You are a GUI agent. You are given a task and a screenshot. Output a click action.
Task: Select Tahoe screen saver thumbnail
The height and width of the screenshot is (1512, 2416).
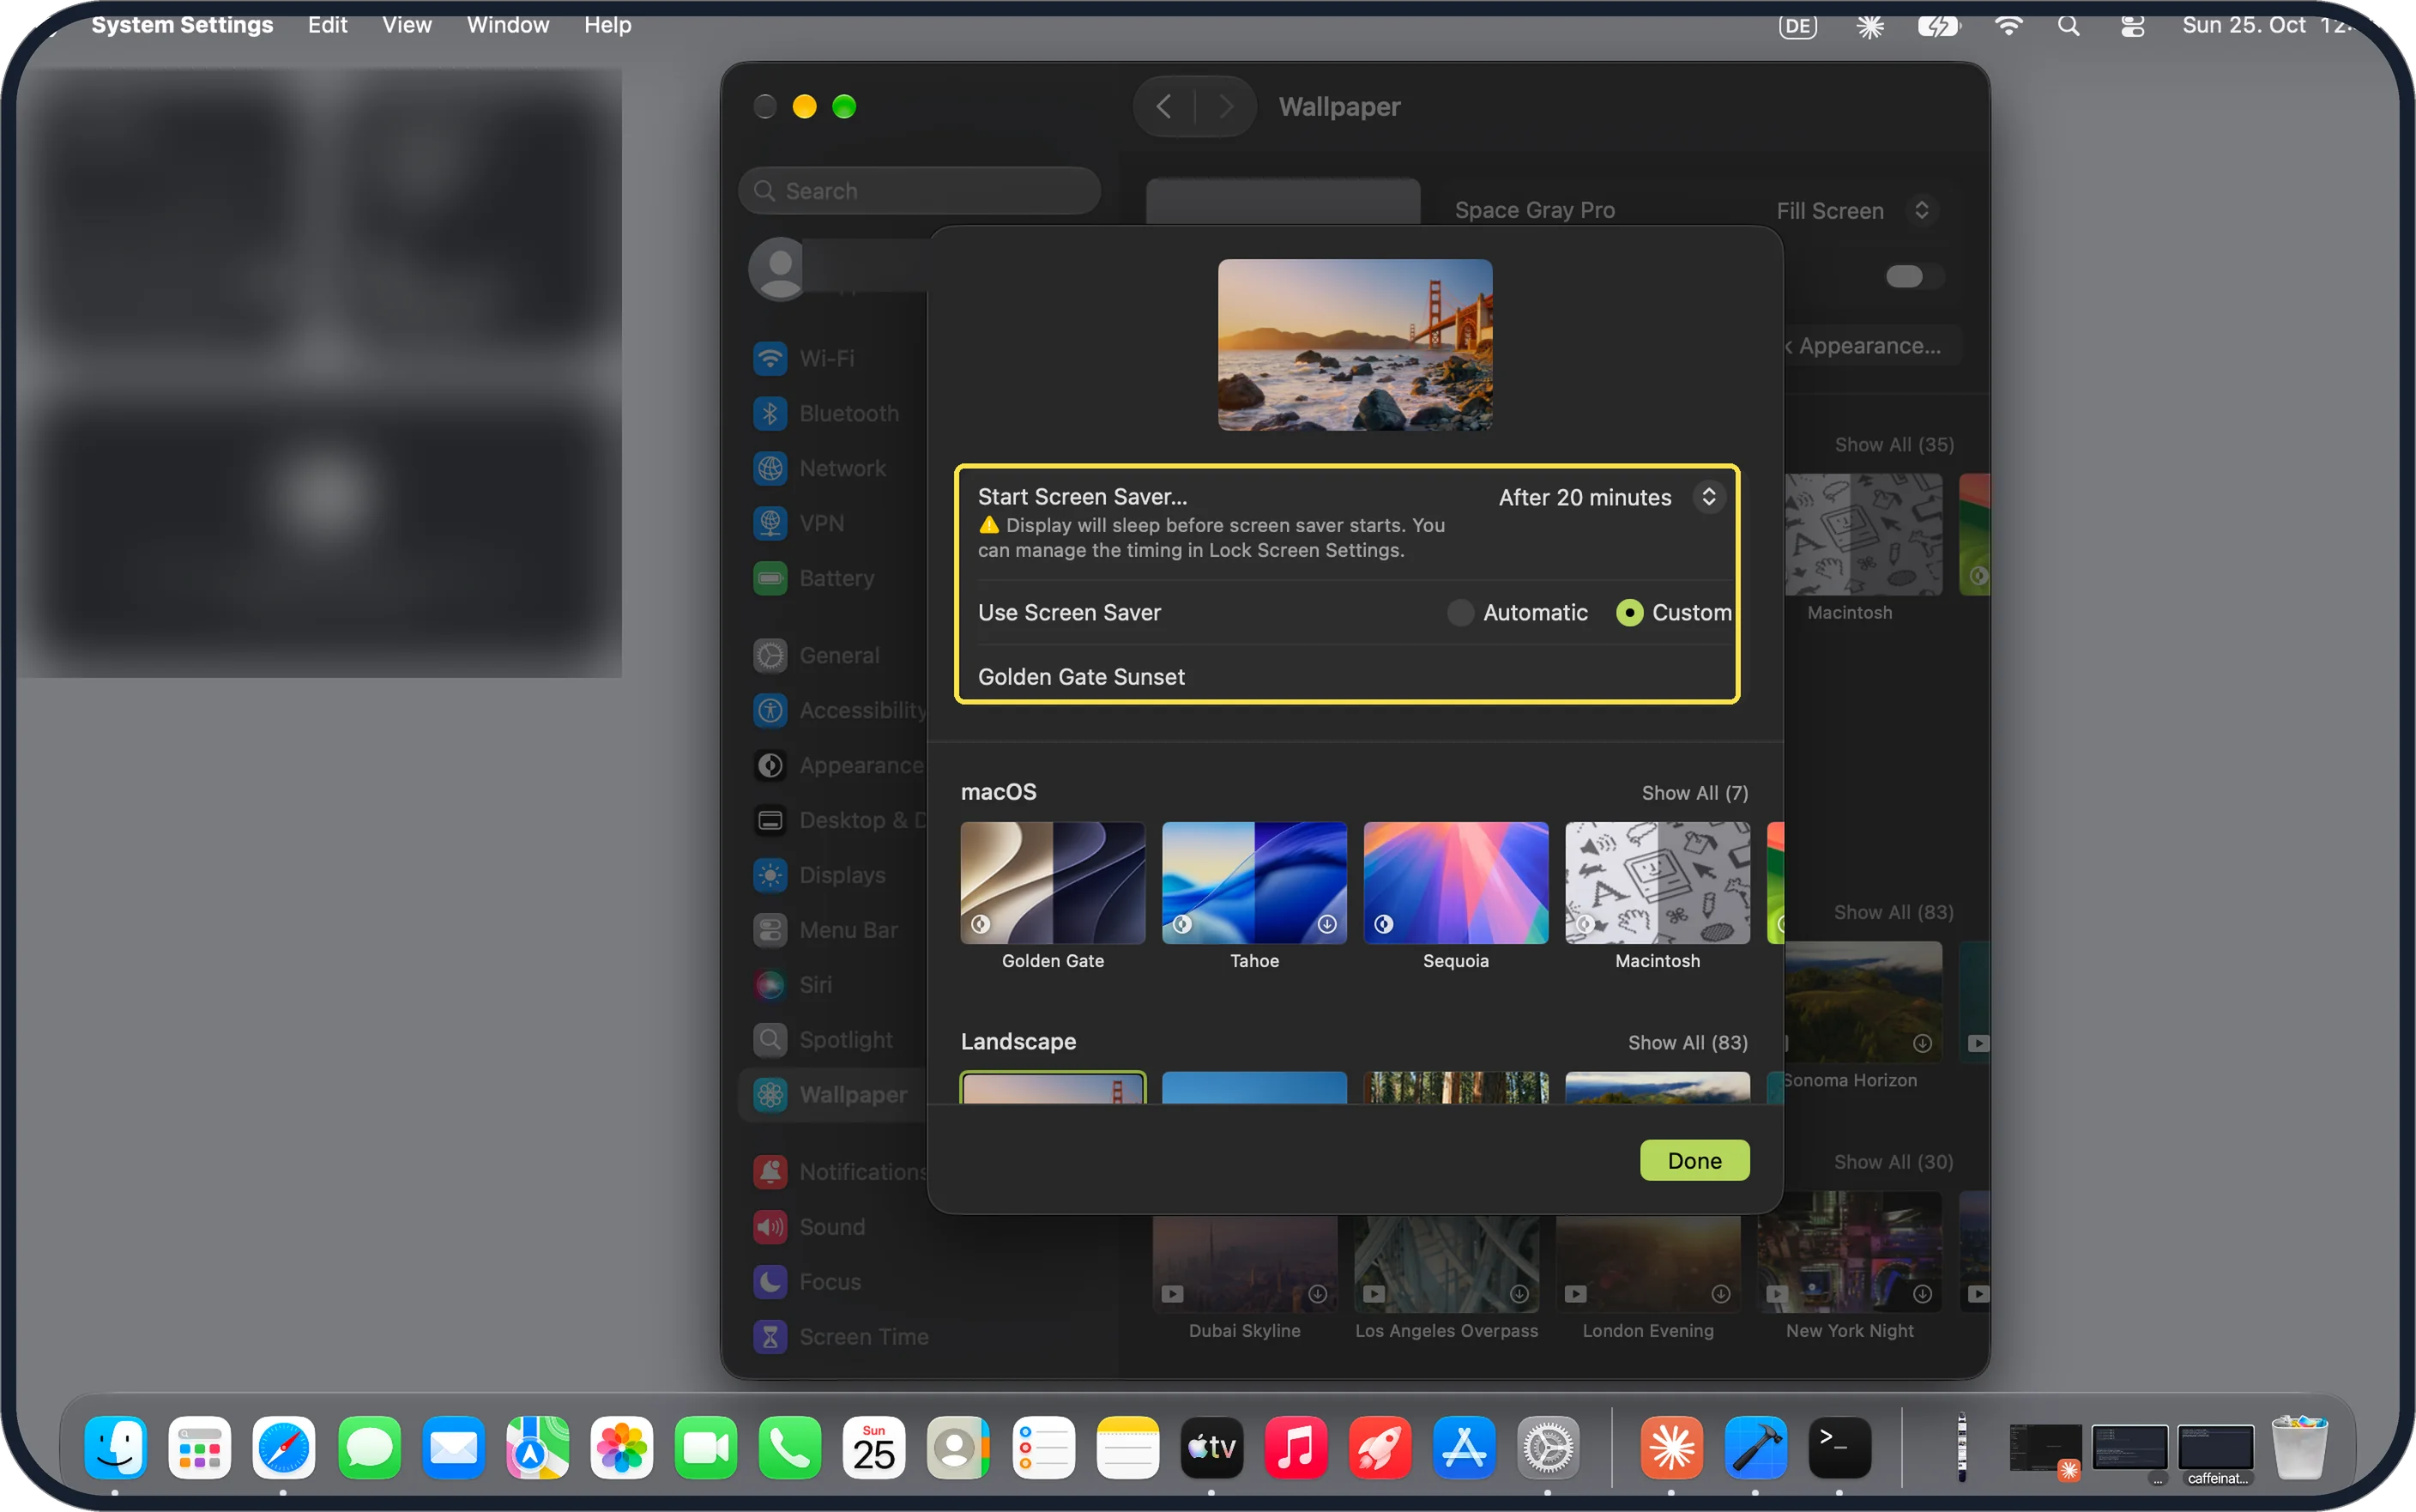point(1254,883)
